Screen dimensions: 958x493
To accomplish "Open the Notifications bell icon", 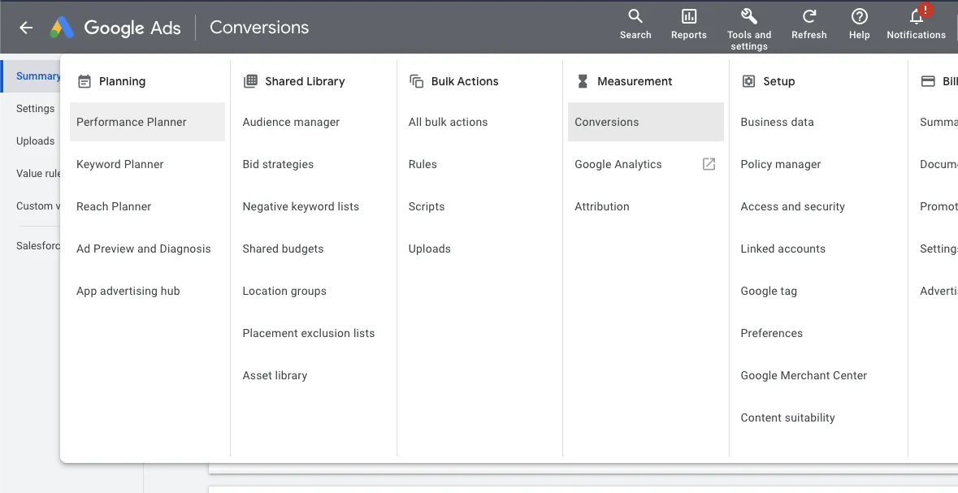I will 916,18.
